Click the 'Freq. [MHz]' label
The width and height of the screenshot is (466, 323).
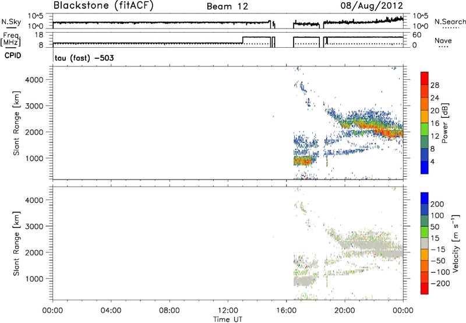pyautogui.click(x=10, y=39)
